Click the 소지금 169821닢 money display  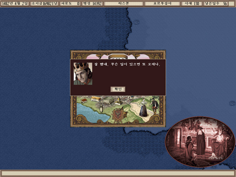click(44, 4)
